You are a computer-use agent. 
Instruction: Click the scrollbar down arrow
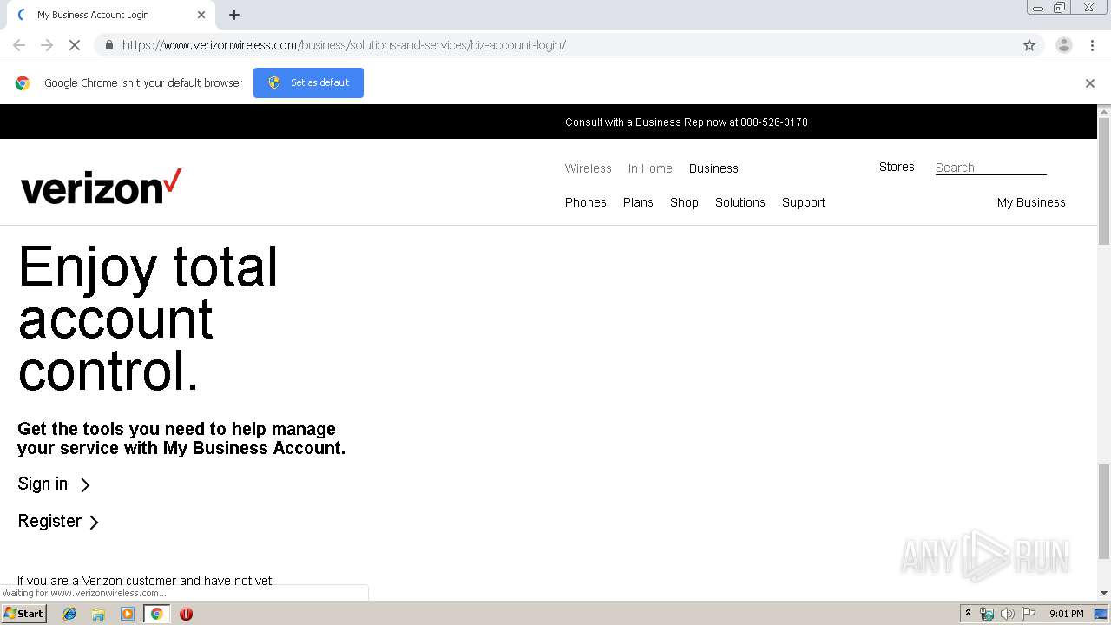1104,593
